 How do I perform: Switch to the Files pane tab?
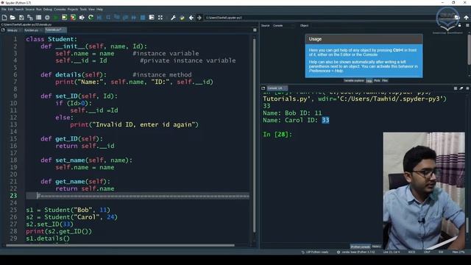coord(385,81)
